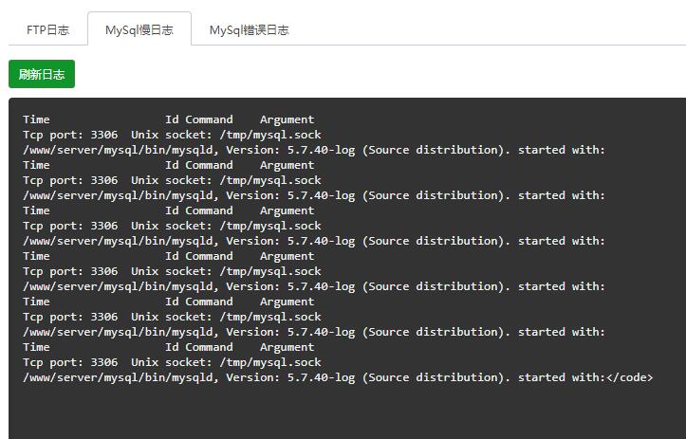Click the second 'Time Id Command Argument' header line

pos(169,165)
